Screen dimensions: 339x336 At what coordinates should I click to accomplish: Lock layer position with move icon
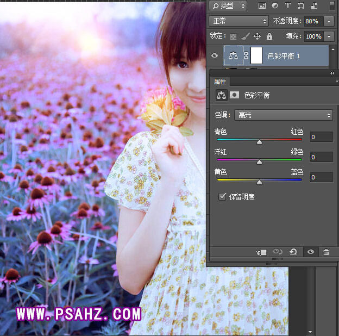(x=257, y=36)
